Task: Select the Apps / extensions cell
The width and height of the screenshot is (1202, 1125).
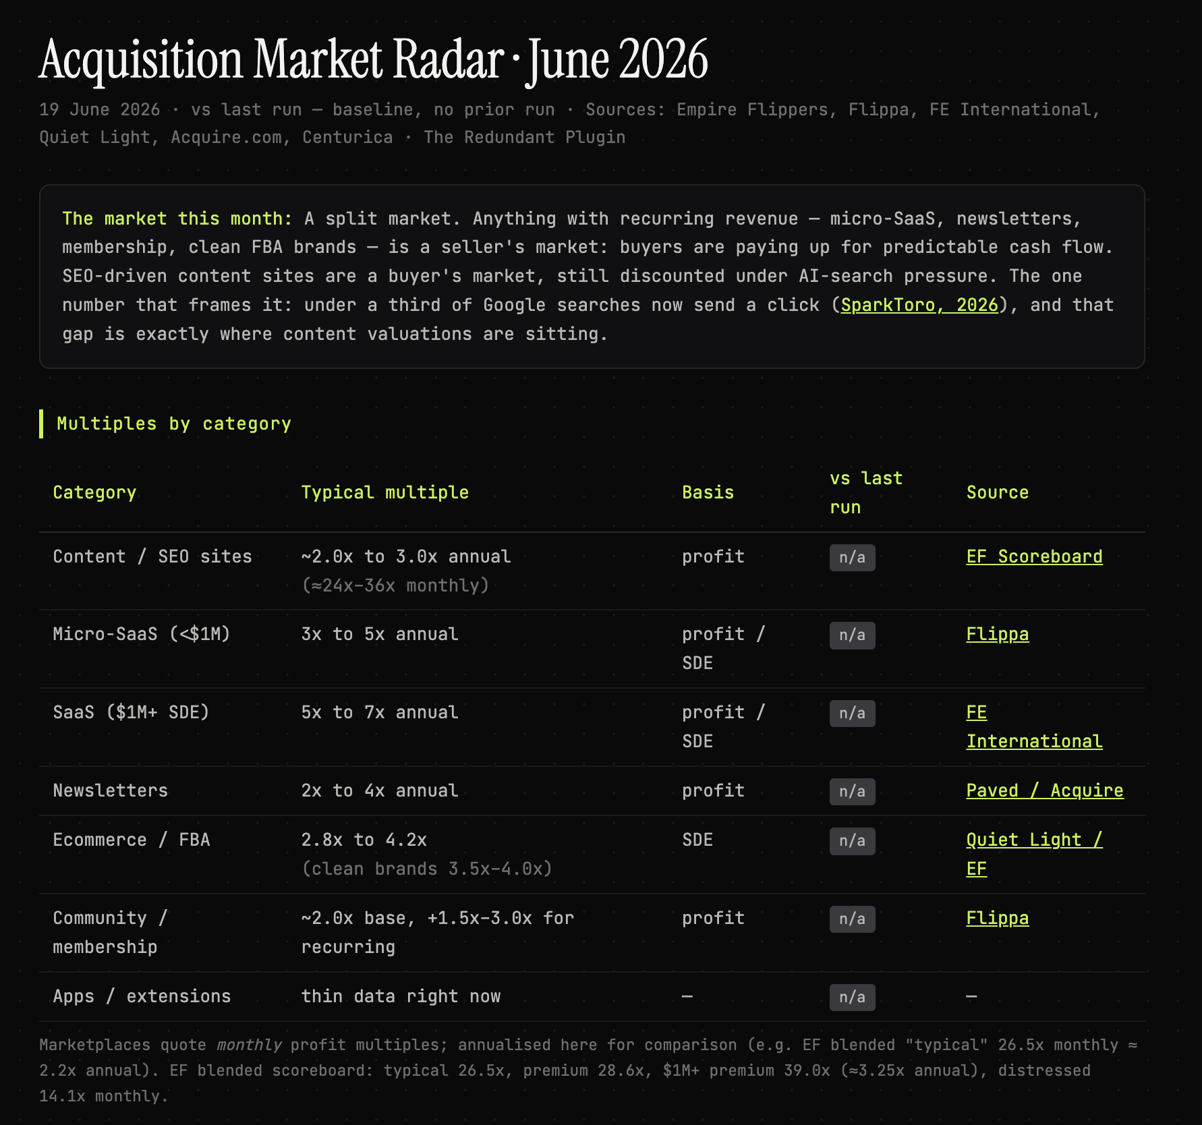Action: pos(142,996)
